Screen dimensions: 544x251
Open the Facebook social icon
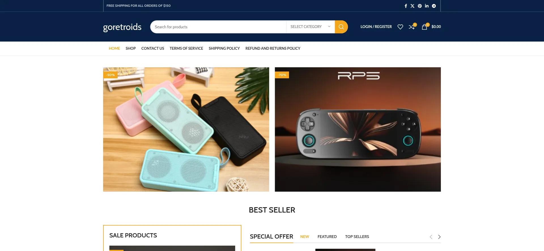(x=405, y=6)
